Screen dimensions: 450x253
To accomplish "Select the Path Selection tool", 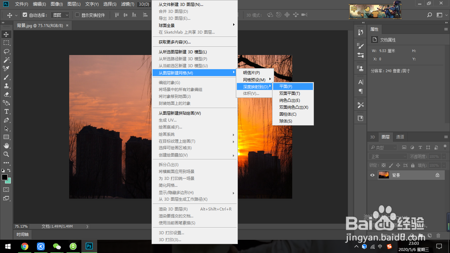I will tap(6, 128).
